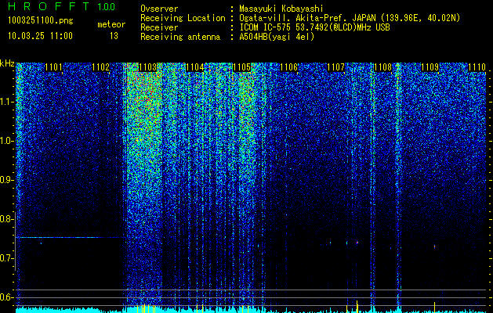
Task: Click the 1109 time marker
Action: 430,67
